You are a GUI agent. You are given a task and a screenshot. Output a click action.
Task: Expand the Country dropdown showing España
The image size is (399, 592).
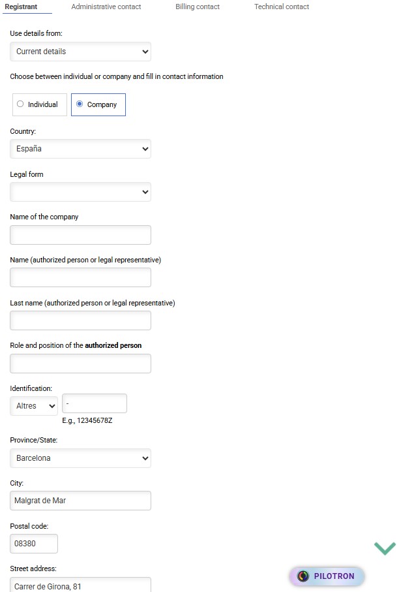click(x=80, y=149)
